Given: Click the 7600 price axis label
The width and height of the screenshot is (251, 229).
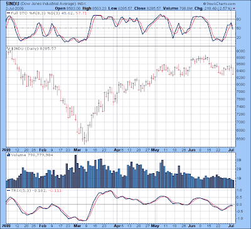Looking at the screenshot, I should pos(240,99).
